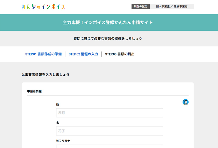This screenshot has width=218, height=148.
Task: Click the 名 field label
Action: pyautogui.click(x=57, y=123)
